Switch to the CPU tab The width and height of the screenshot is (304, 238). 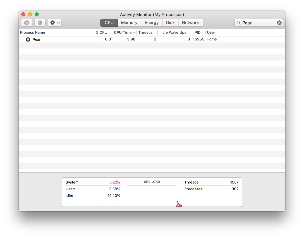click(109, 23)
